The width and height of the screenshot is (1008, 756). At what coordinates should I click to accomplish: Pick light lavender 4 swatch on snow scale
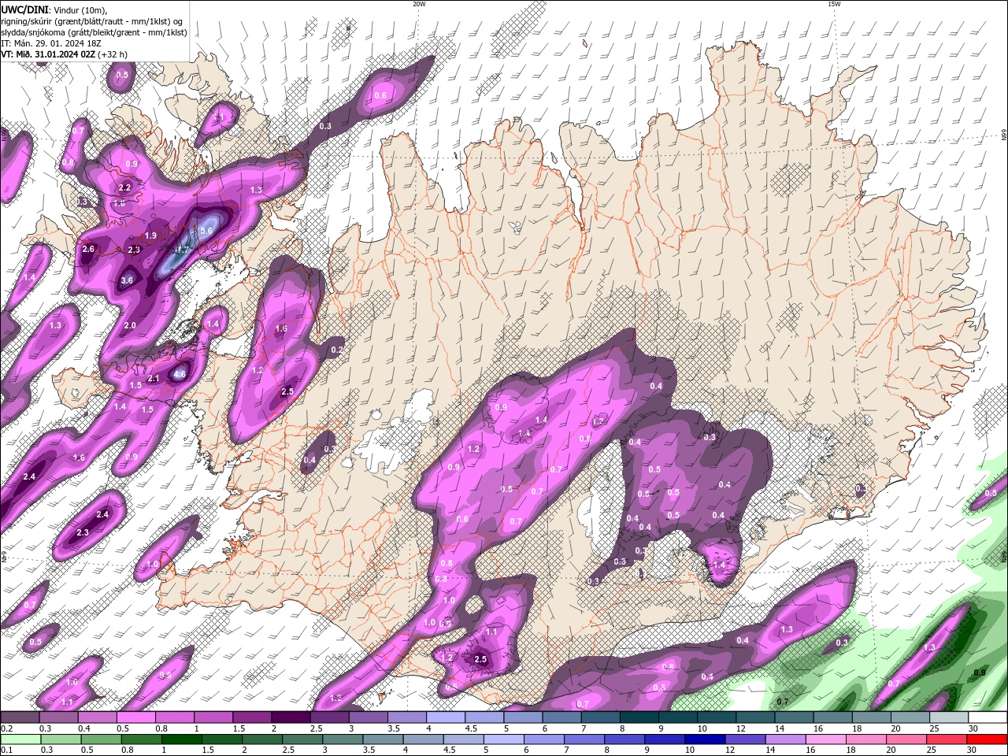[x=446, y=717]
